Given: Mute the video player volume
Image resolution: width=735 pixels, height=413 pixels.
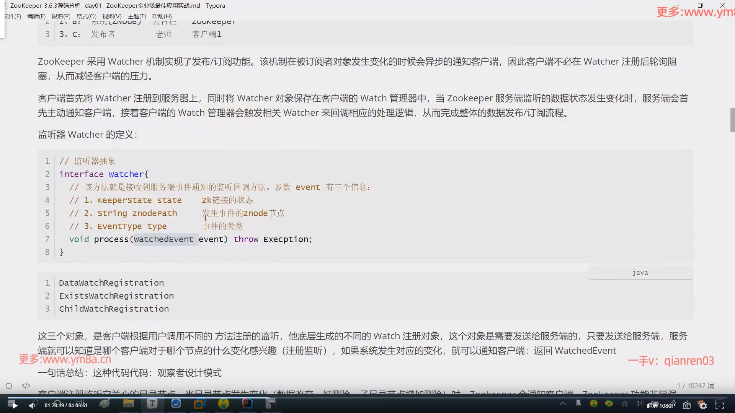Looking at the screenshot, I should click(x=32, y=405).
